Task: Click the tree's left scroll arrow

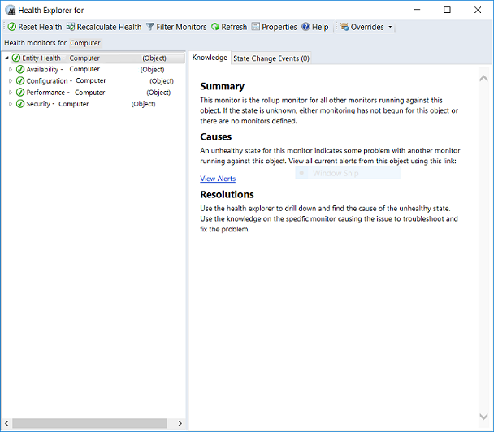Action: click(x=6, y=423)
